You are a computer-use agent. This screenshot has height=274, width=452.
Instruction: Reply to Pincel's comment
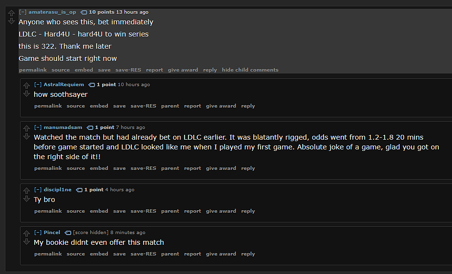click(x=248, y=254)
